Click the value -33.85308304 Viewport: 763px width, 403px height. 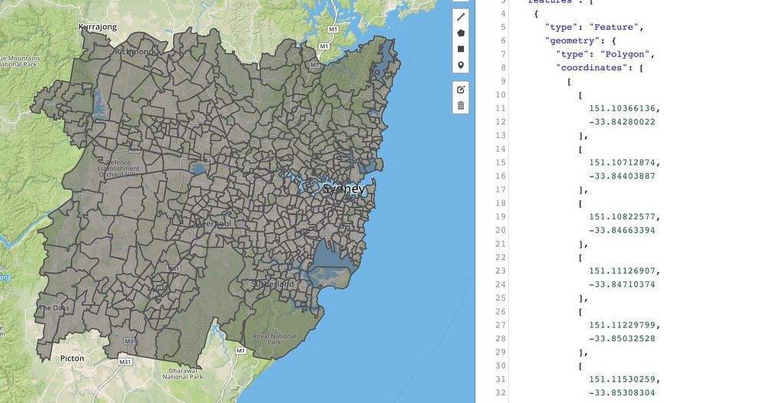pos(623,393)
